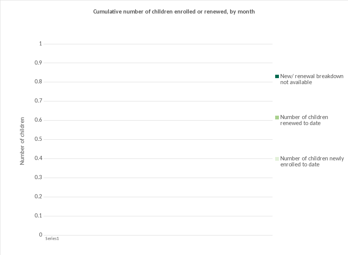
Task: Click the dark green legend swatch
Action: (277, 76)
